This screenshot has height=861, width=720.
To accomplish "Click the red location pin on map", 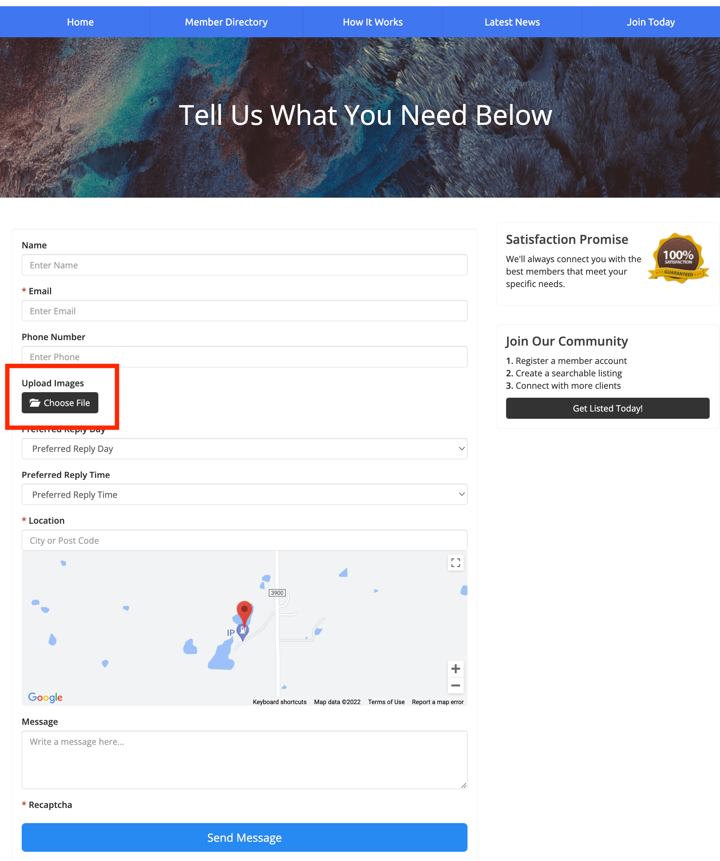I will point(244,611).
